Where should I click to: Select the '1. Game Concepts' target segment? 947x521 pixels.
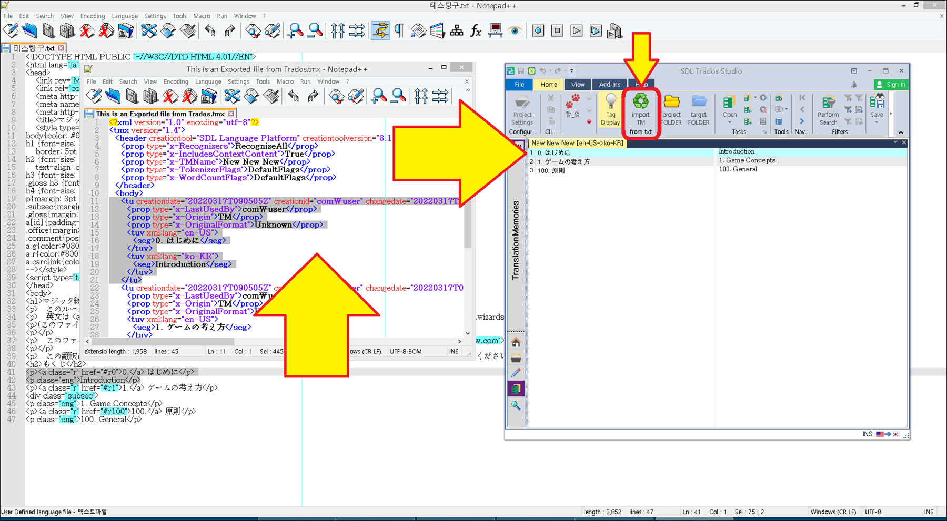[747, 160]
